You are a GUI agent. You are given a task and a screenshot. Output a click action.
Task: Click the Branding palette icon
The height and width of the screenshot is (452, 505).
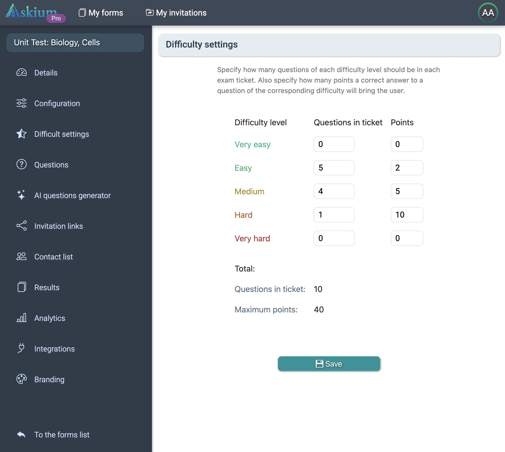pos(21,379)
